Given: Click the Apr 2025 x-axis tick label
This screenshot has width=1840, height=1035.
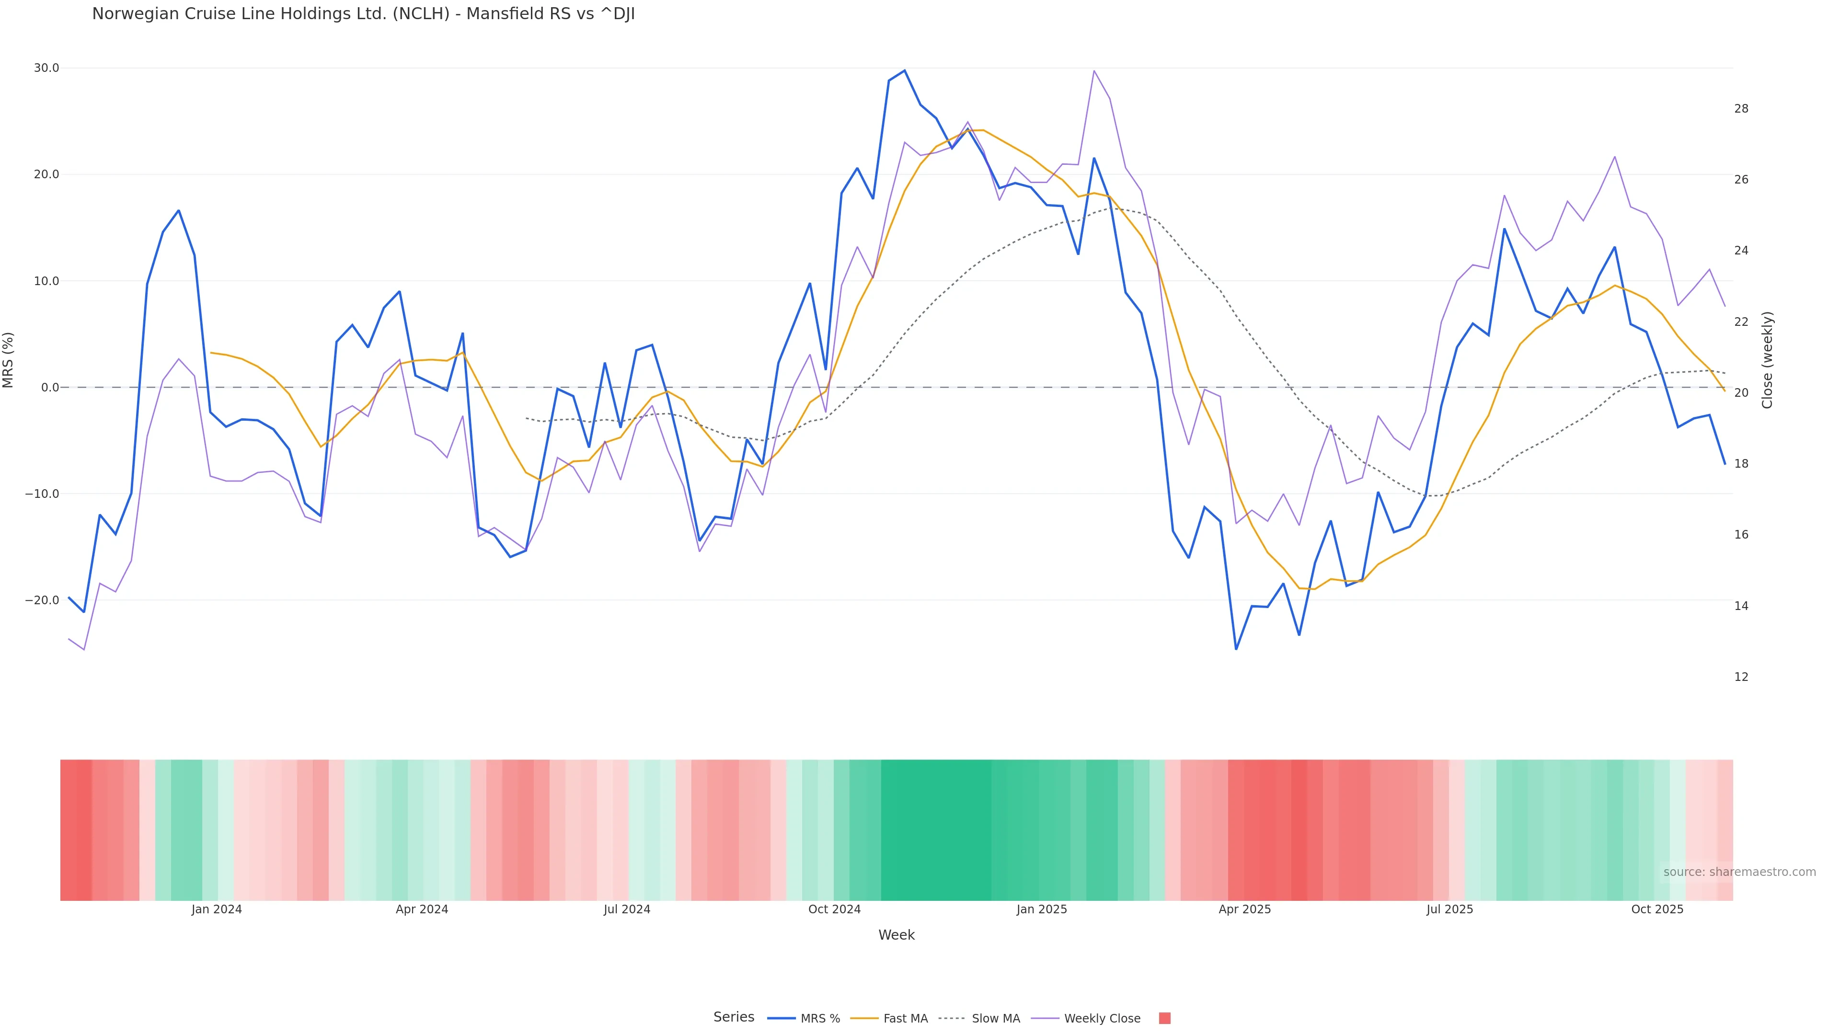Looking at the screenshot, I should coord(1244,909).
